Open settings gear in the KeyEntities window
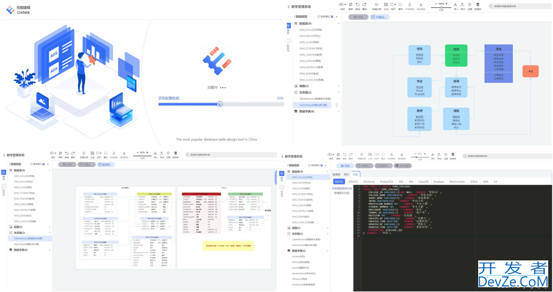553x292 pixels. 470,5
